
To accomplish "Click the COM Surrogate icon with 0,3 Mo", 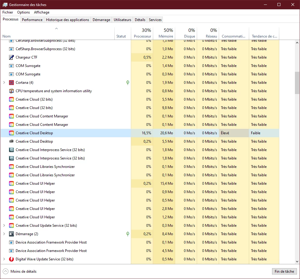I will [11, 74].
